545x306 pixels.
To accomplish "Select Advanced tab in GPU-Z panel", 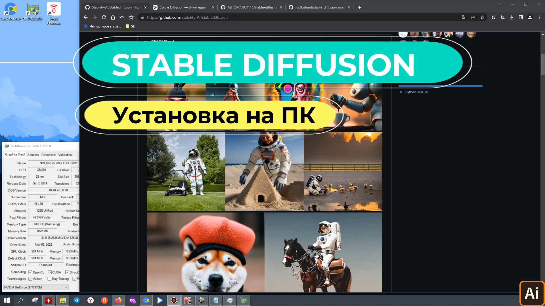I will pos(48,154).
